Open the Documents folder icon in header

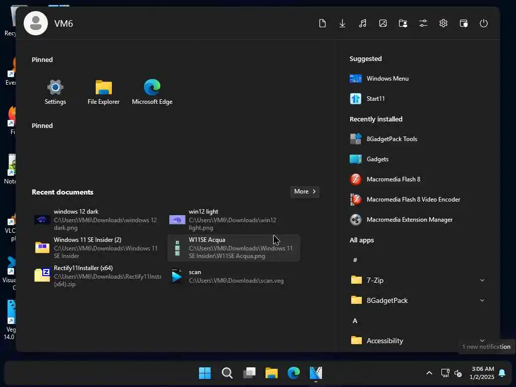(322, 23)
